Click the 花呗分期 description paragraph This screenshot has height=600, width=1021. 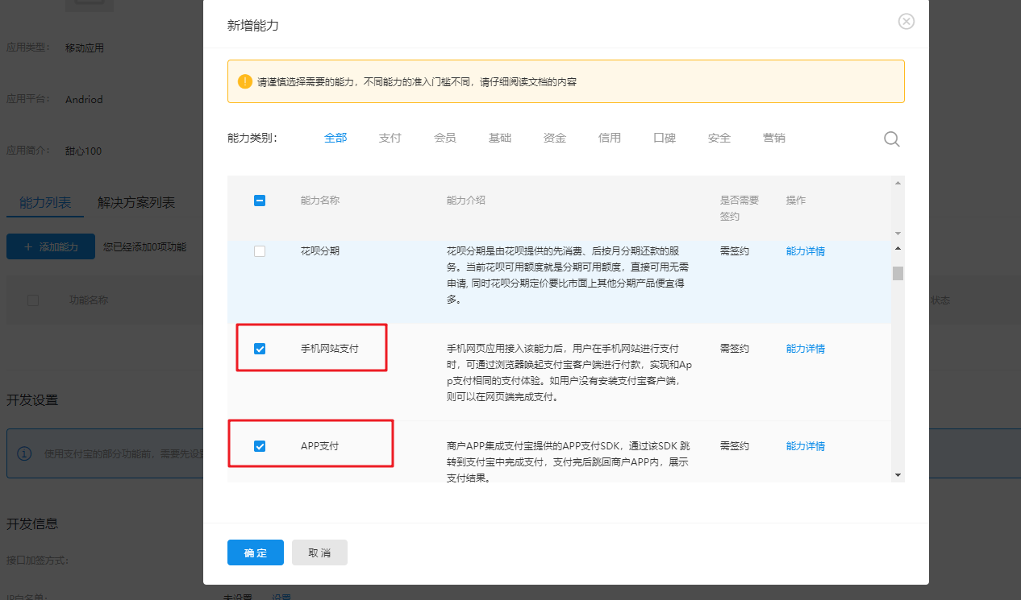(568, 275)
